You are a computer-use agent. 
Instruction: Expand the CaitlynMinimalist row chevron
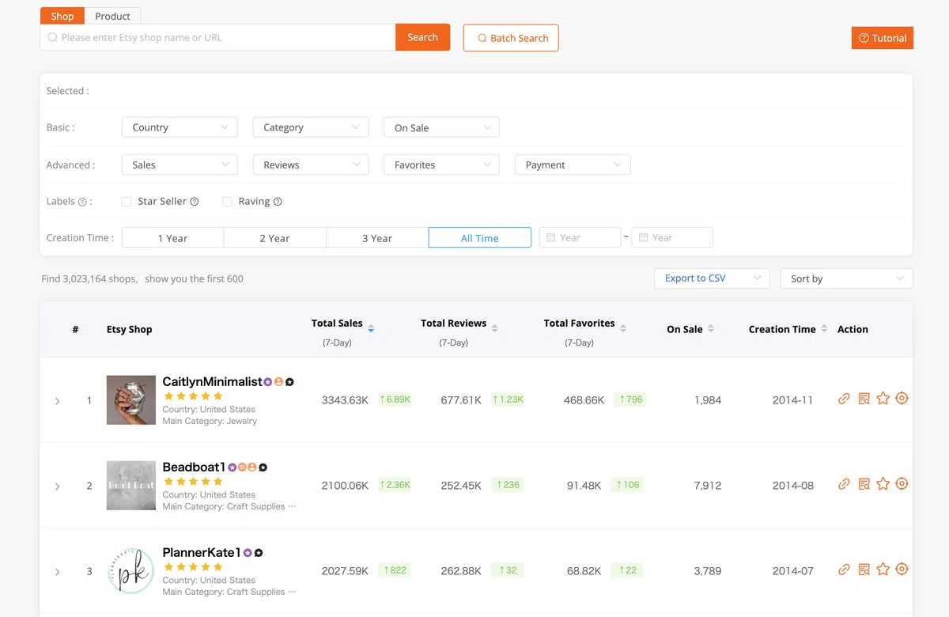click(58, 401)
